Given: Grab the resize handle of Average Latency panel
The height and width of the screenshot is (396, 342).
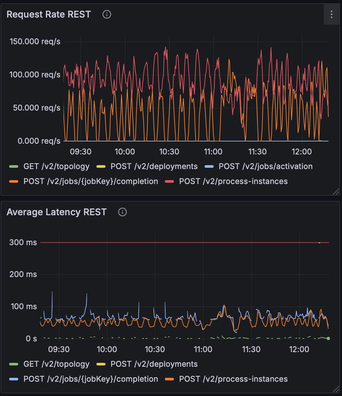Looking at the screenshot, I should tap(336, 389).
